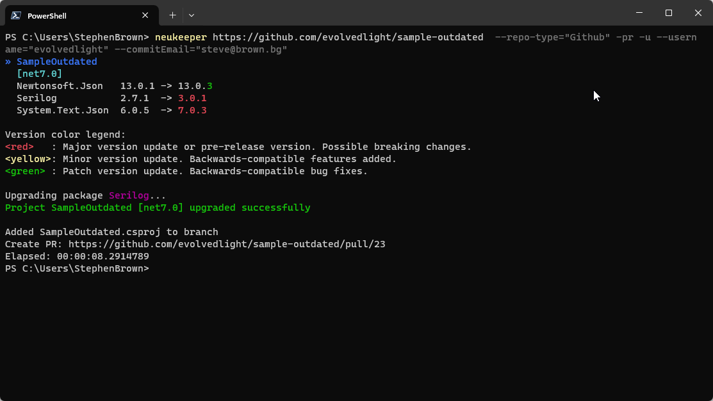The width and height of the screenshot is (713, 401).
Task: Select the PowerShell tab
Action: [x=82, y=15]
